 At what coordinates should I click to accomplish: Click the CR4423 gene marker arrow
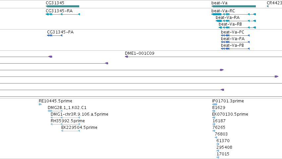pyautogui.click(x=268, y=6)
